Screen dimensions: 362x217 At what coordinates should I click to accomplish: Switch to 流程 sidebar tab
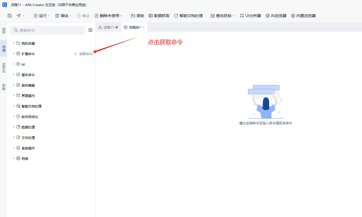(4, 31)
